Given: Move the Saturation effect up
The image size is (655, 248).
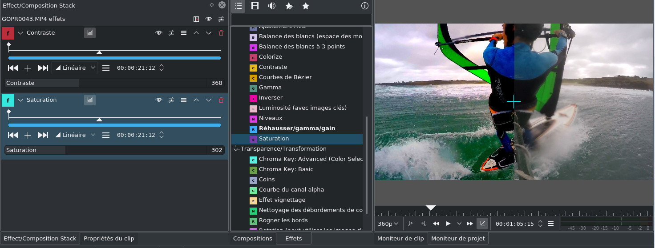Looking at the screenshot, I should [196, 100].
